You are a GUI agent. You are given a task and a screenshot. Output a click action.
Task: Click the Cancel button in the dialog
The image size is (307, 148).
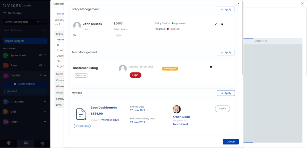coord(231,142)
